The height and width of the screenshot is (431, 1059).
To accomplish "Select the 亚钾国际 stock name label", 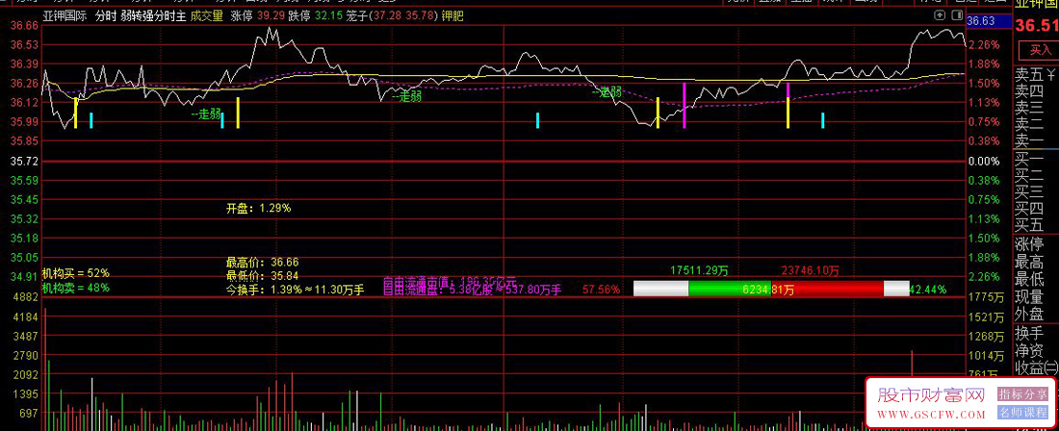I will tap(65, 16).
